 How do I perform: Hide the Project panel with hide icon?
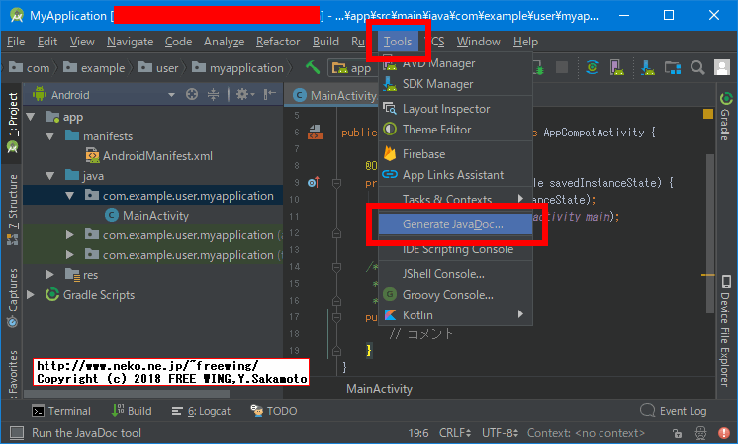point(270,95)
